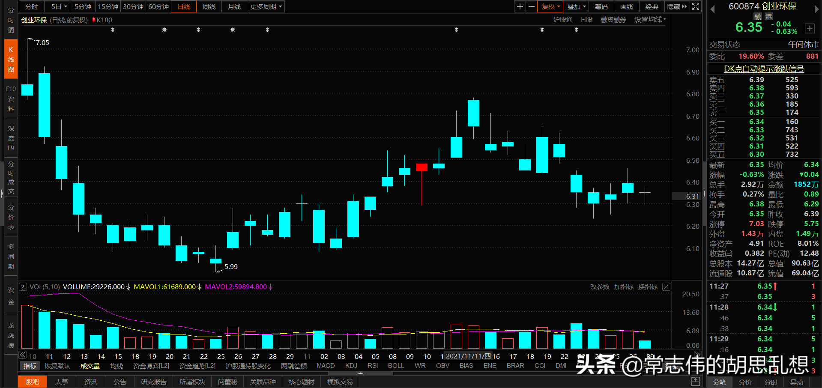
Task: Click the DK点自动提示涨跌信号 link
Action: [764, 69]
